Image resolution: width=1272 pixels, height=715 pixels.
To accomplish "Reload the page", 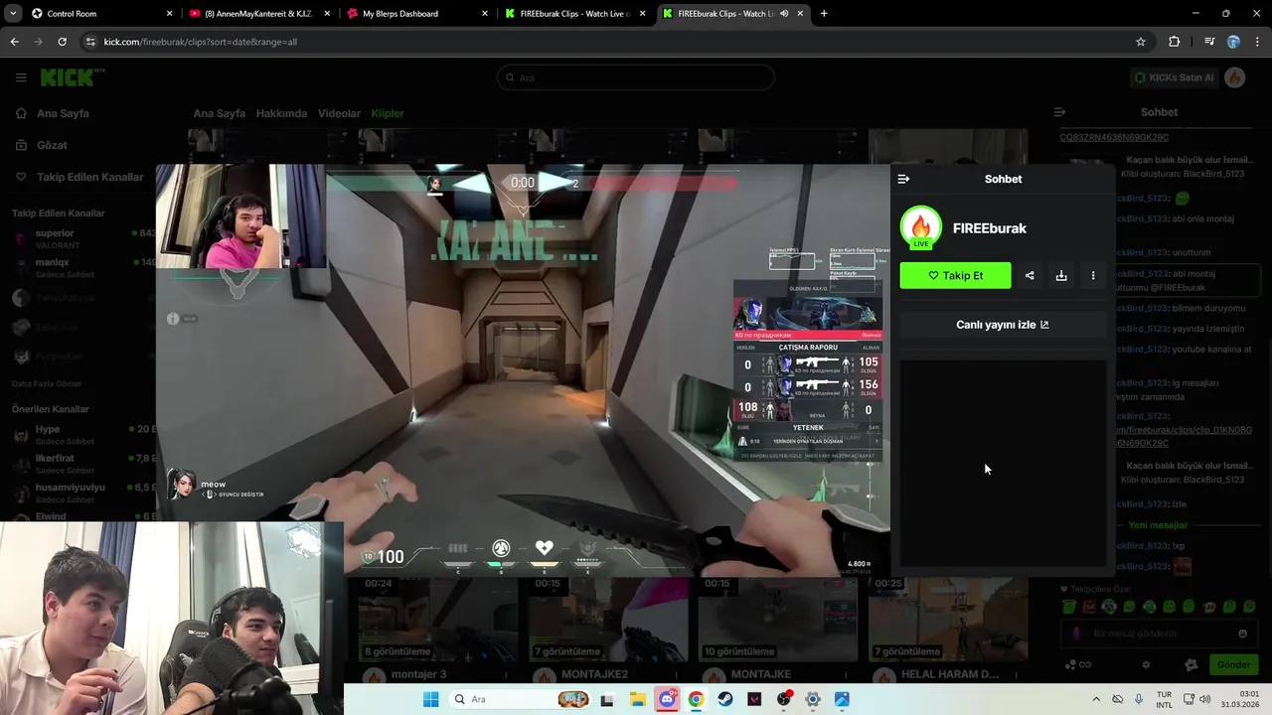I will (x=62, y=42).
